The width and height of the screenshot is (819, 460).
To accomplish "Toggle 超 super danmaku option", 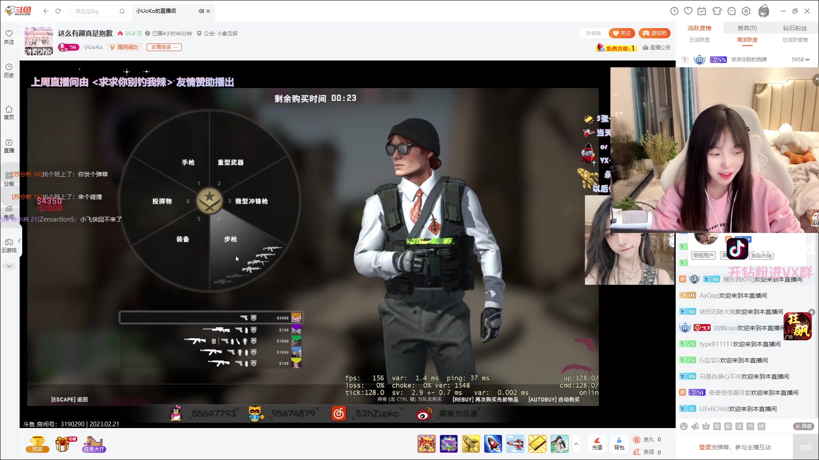I will click(728, 426).
